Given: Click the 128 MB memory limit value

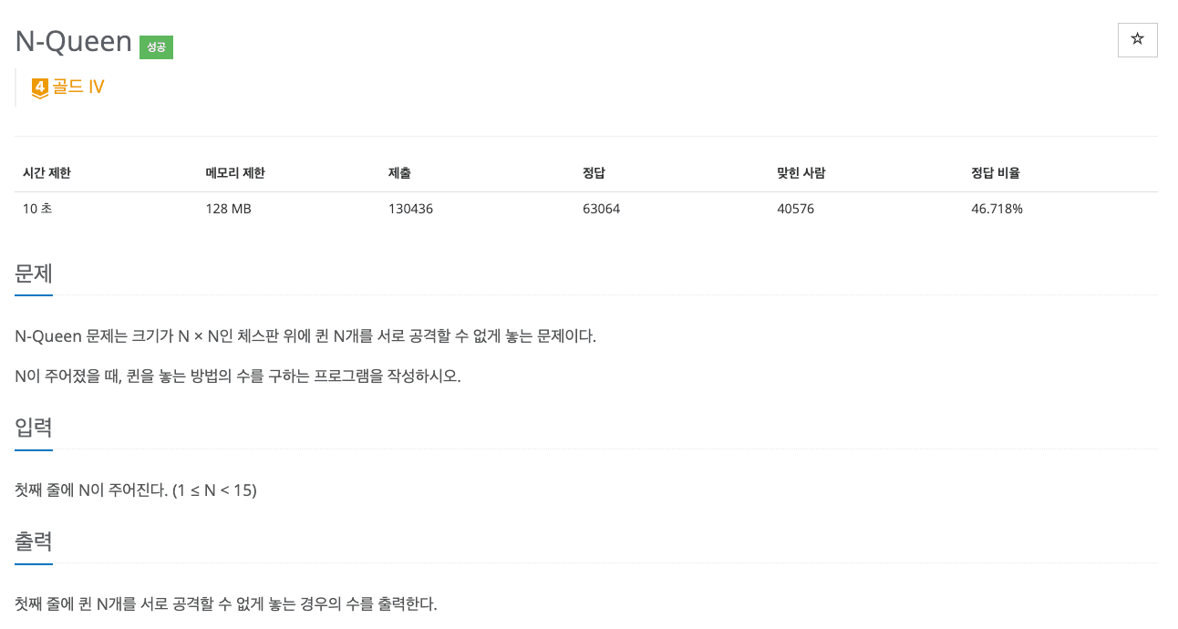Looking at the screenshot, I should click(x=229, y=209).
